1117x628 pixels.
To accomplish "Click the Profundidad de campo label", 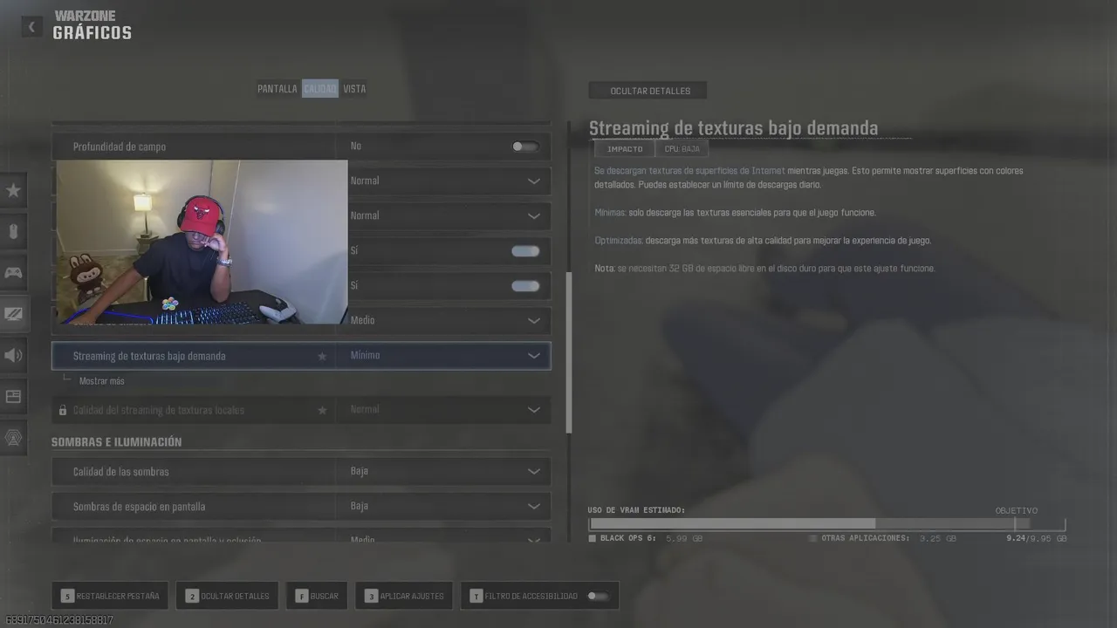I will click(120, 147).
